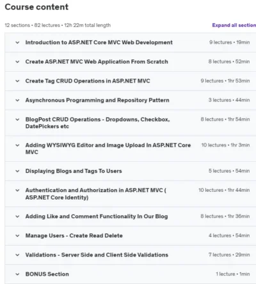Select the Displaying Blogs and Tags To Users title
The height and width of the screenshot is (284, 256).
[x=74, y=171]
